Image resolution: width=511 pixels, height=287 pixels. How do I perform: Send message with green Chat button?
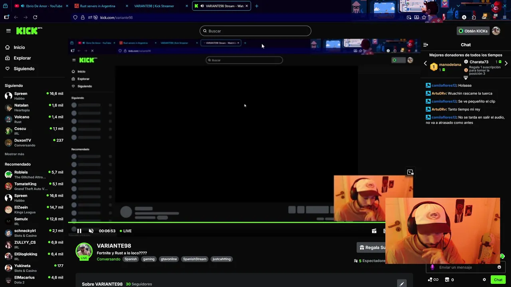[x=498, y=280]
